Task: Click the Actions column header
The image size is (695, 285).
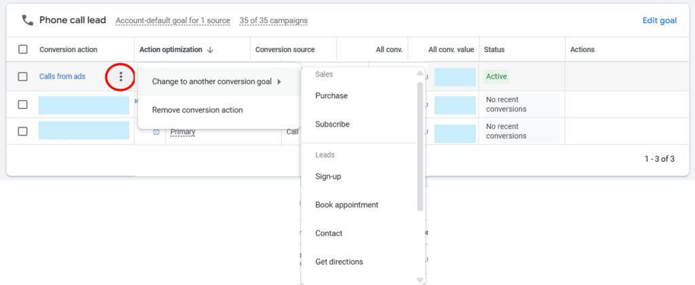Action: (x=582, y=49)
